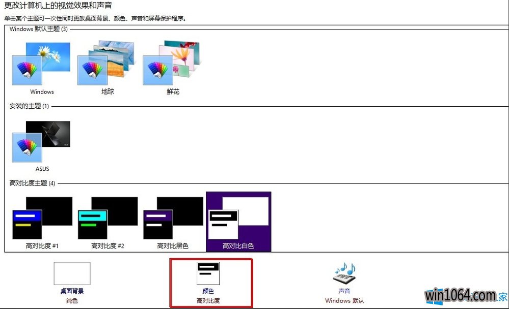509x309 pixels.
Task: Choose the 地球 theme
Action: pyautogui.click(x=106, y=63)
